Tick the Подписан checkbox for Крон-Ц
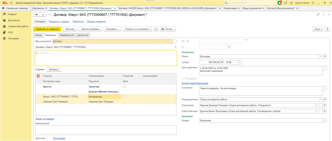The width and height of the screenshot is (332, 141). [124, 87]
